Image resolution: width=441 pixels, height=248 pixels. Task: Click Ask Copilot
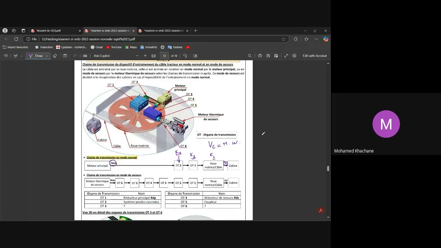(x=102, y=56)
